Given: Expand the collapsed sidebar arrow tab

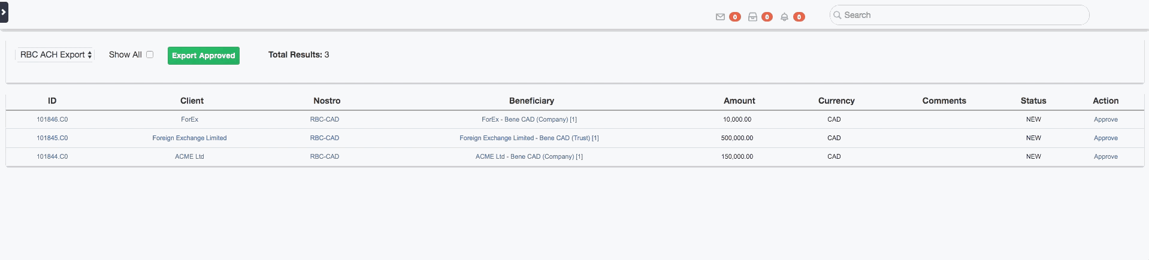Looking at the screenshot, I should pyautogui.click(x=4, y=12).
